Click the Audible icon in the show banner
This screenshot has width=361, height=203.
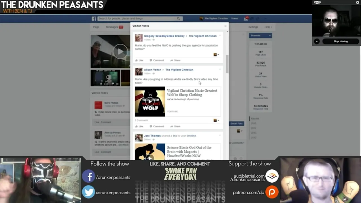click(x=272, y=176)
